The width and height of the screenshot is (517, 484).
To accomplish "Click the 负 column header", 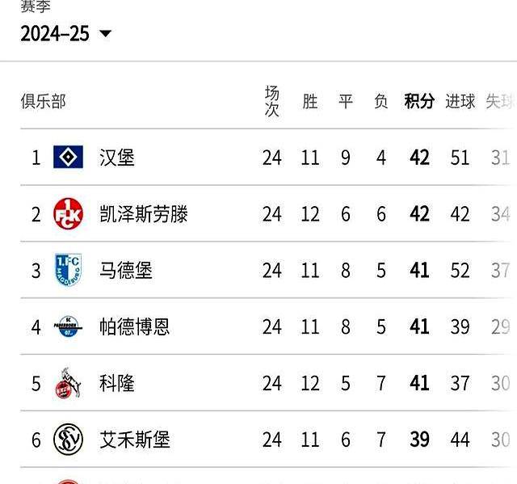I will coord(381,101).
